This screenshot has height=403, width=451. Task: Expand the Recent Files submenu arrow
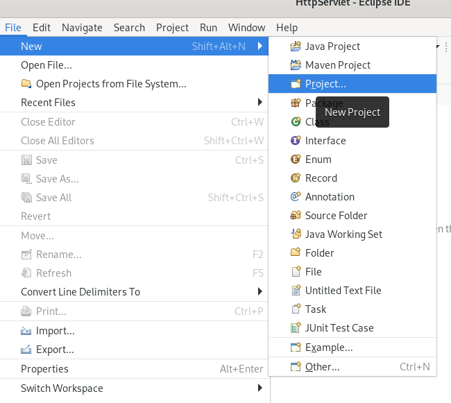tap(260, 102)
